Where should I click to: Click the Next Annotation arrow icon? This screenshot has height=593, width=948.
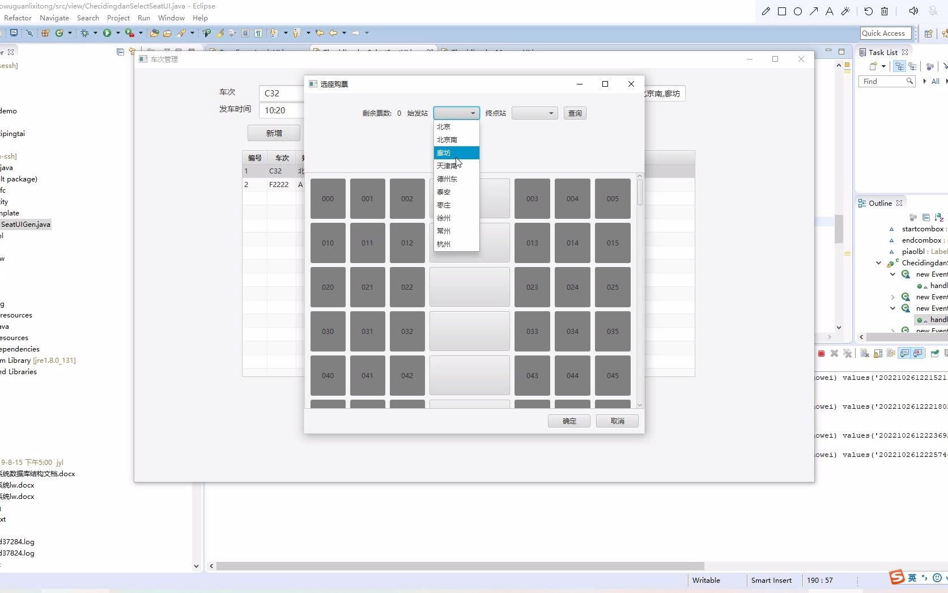(274, 33)
